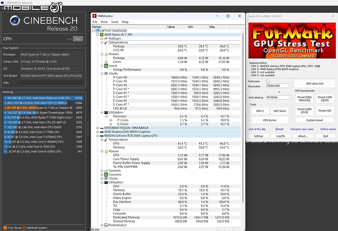Collapse the LAPTOP-S06KSGQ8 root node
The width and height of the screenshot is (338, 231).
93,31
